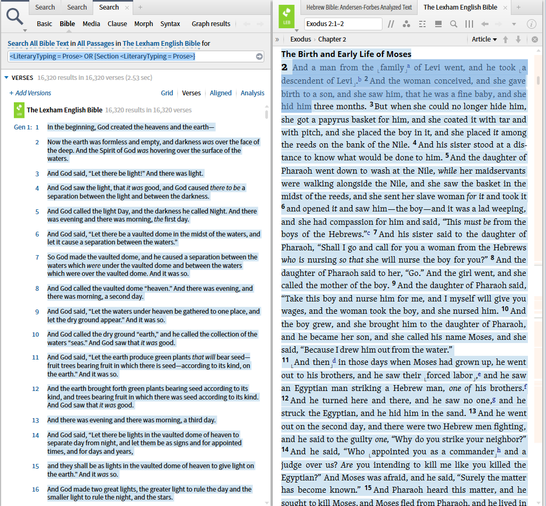Change the column layout (three bars icon)
This screenshot has width=546, height=506.
click(469, 24)
